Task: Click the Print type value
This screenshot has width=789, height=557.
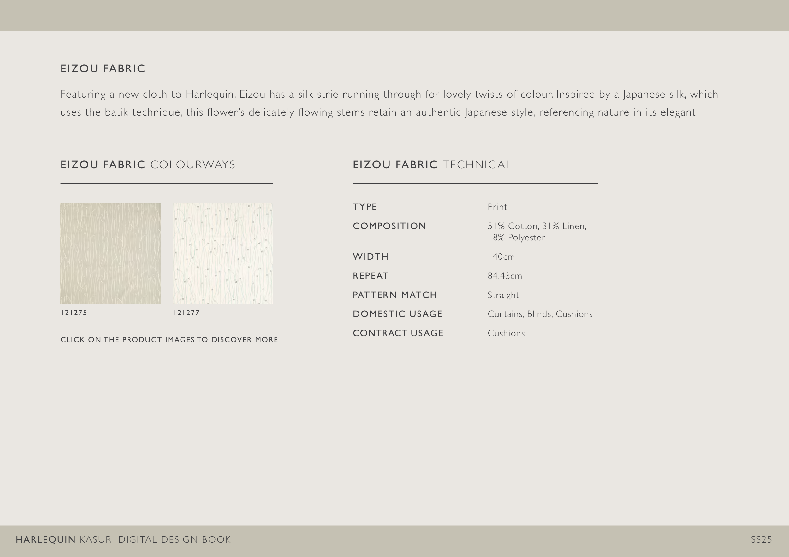Action: [497, 207]
